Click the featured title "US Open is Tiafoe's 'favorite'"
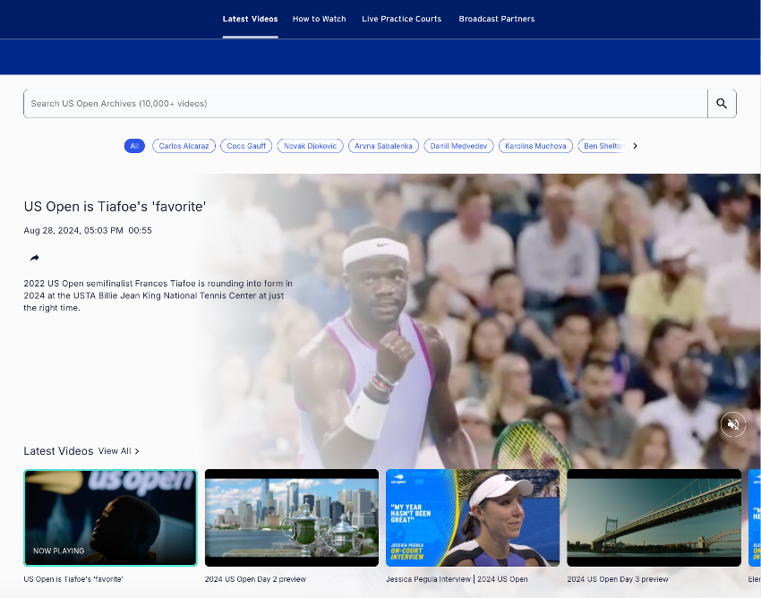Image resolution: width=761 pixels, height=598 pixels. click(115, 207)
